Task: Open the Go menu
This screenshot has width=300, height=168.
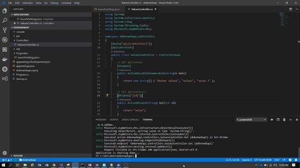Action: tap(46, 3)
